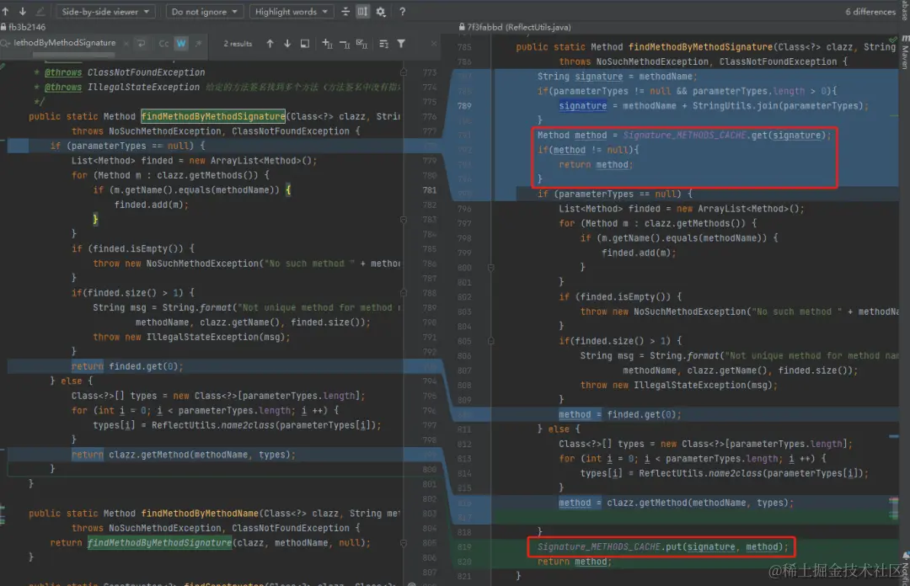
Task: Open the Do not ignore dropdown
Action: pyautogui.click(x=204, y=12)
